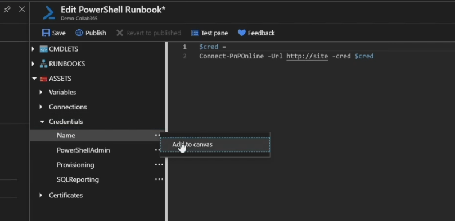Image resolution: width=455 pixels, height=221 pixels.
Task: Click the pin icon at top left
Action: (x=7, y=10)
